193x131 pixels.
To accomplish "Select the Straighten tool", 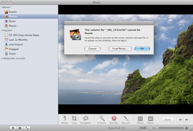I will pos(86,120).
